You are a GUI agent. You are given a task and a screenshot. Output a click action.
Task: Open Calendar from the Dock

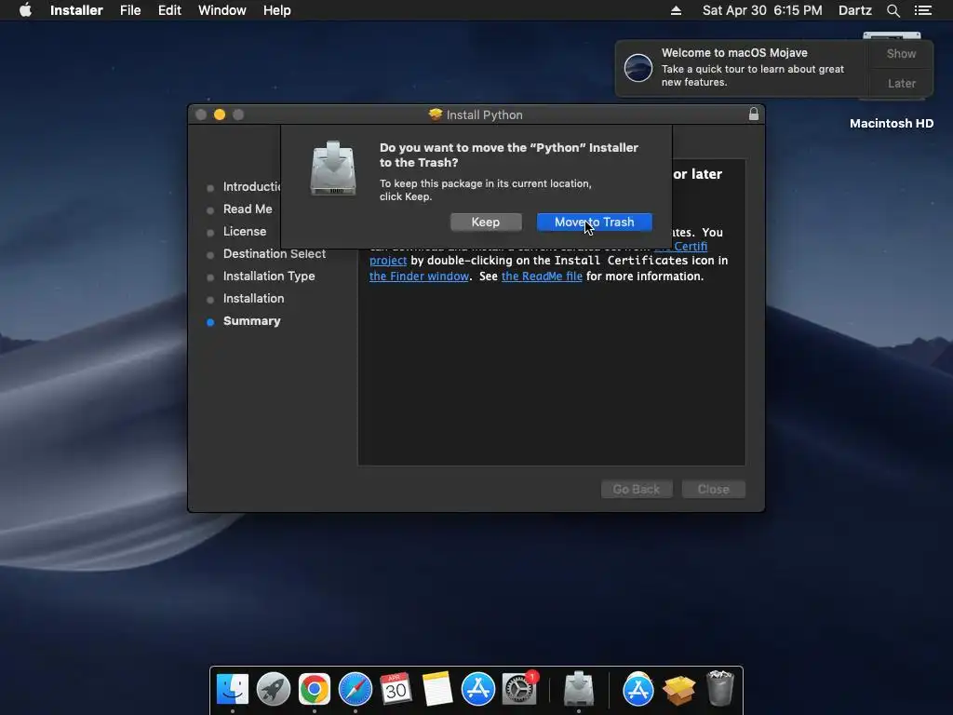click(x=396, y=690)
